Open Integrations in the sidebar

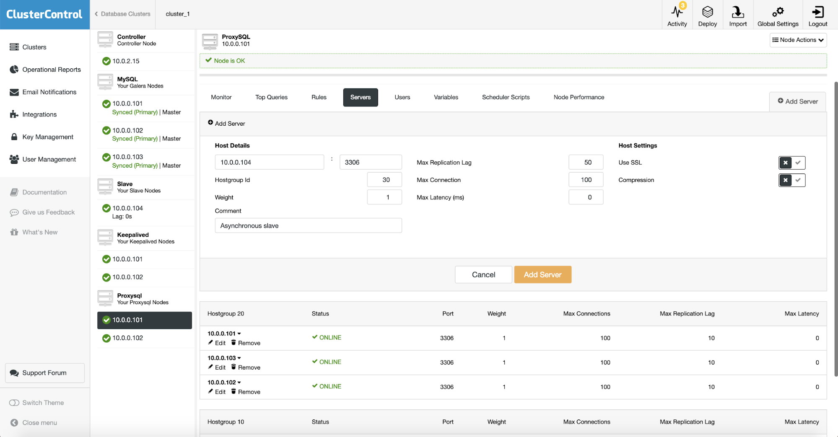pos(33,114)
